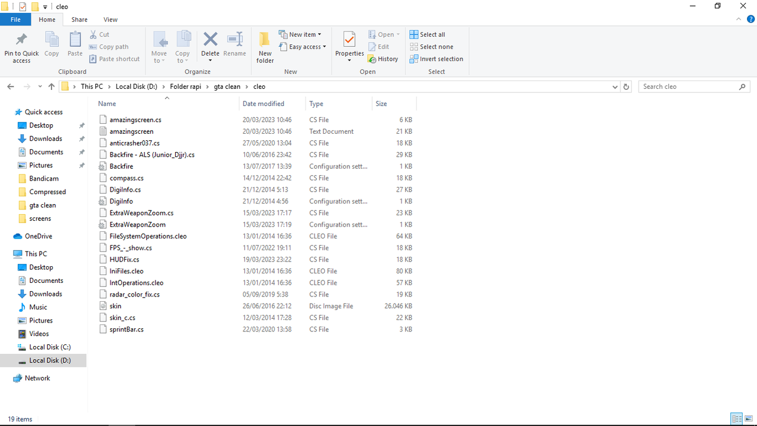
Task: Click the Search cleo field
Action: (694, 86)
